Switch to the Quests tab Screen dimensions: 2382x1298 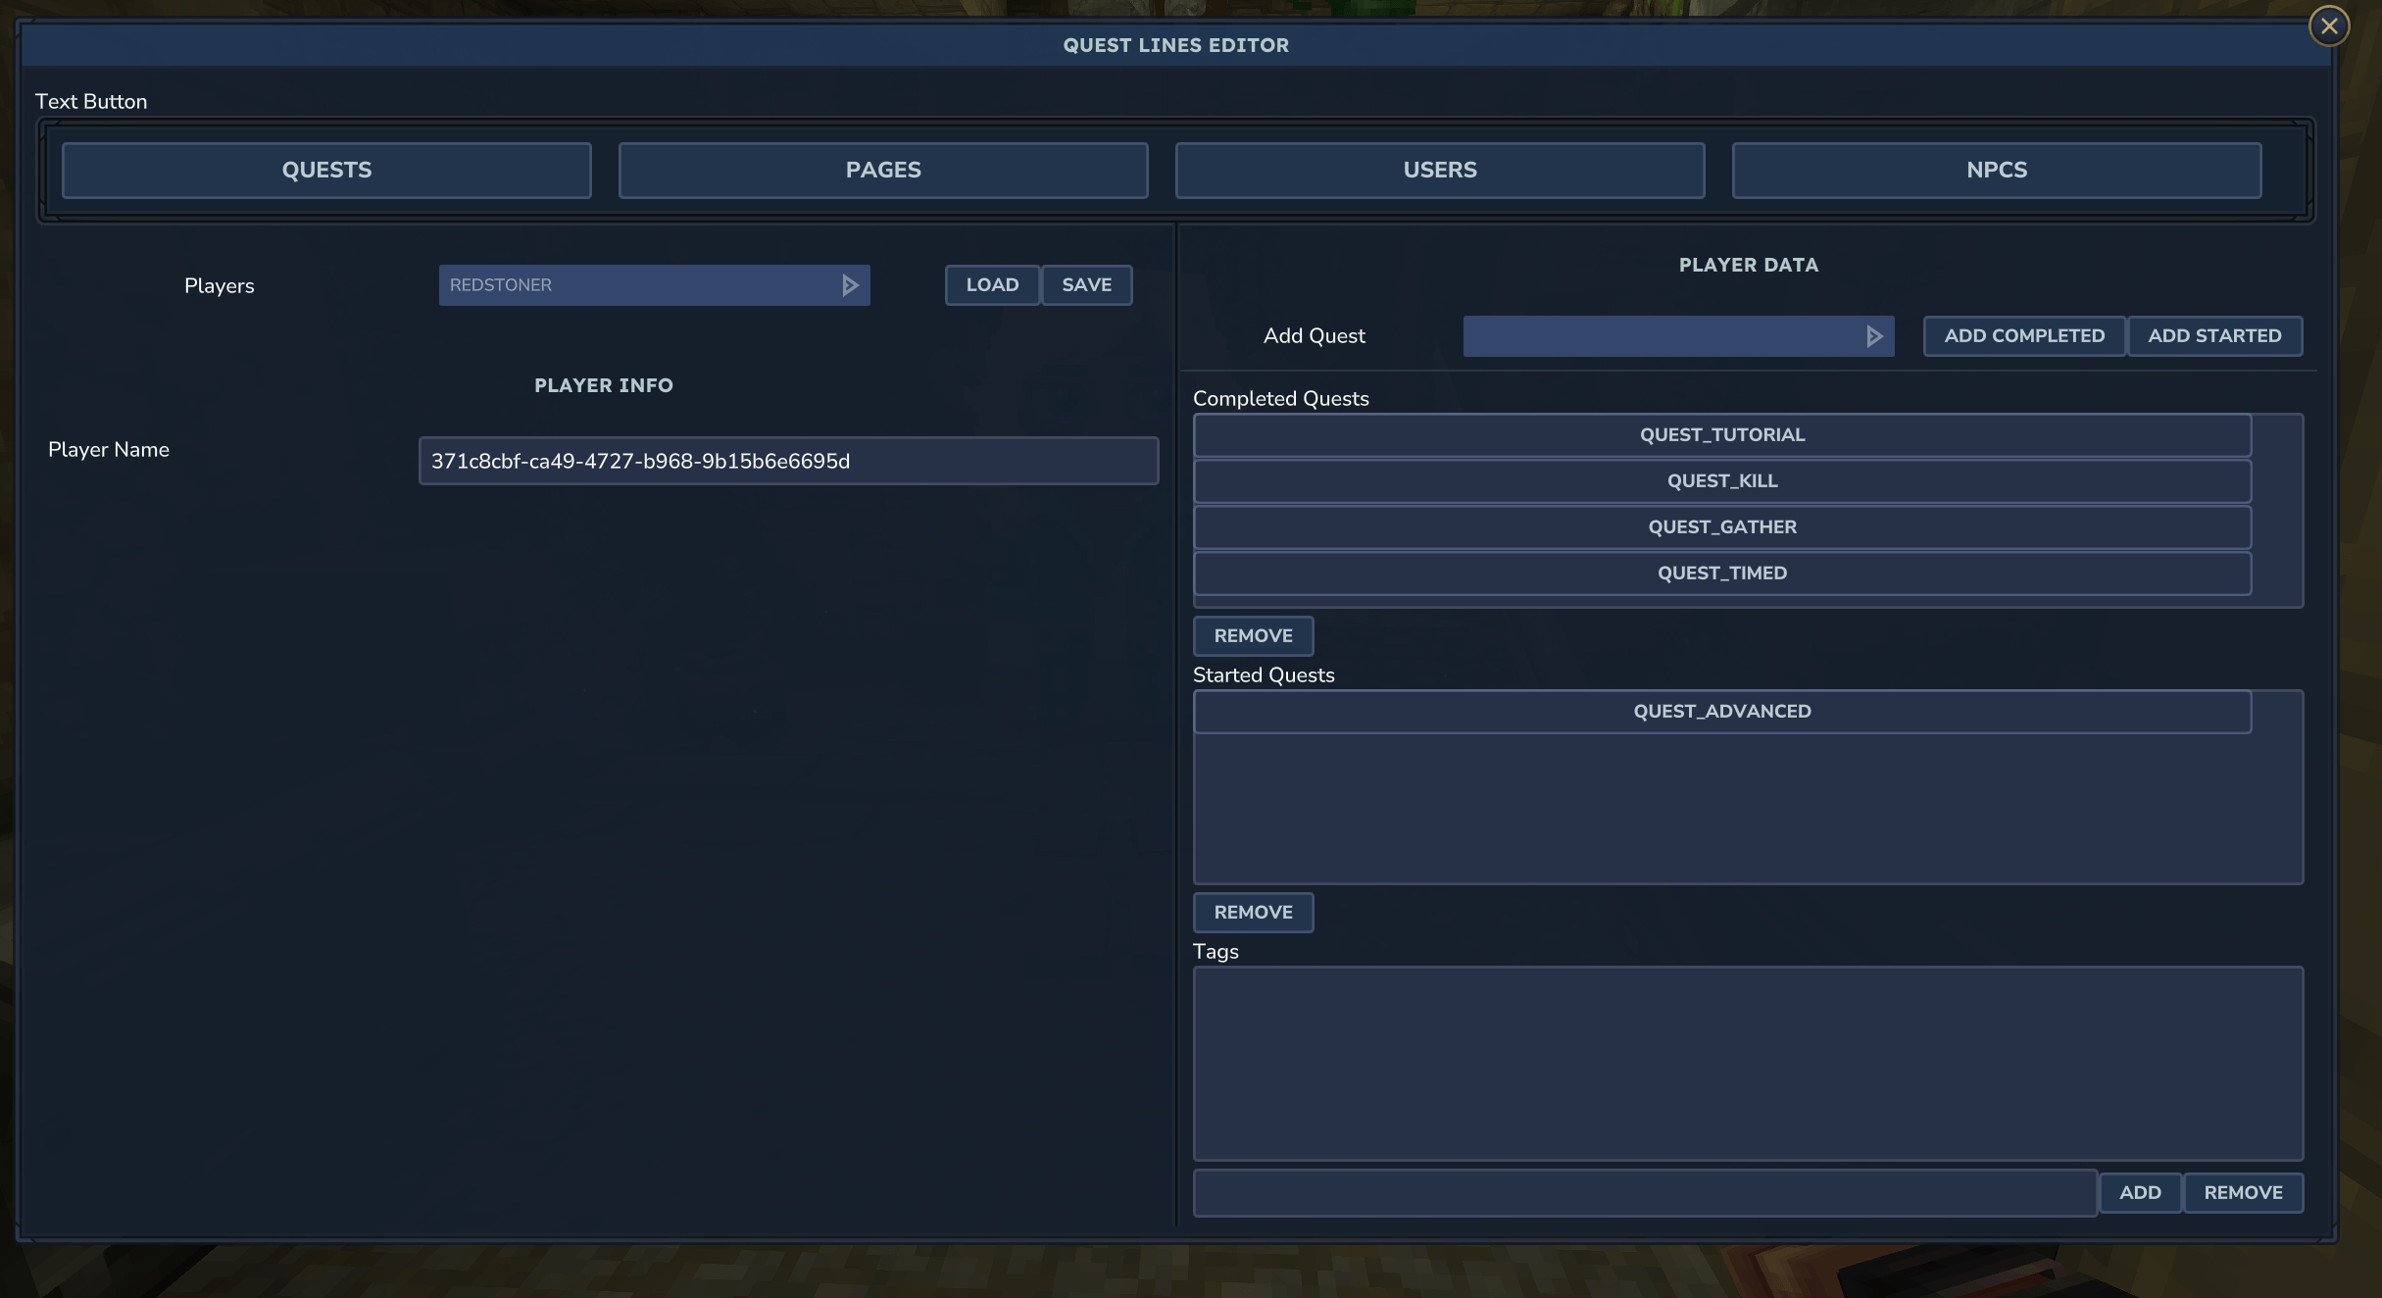coord(326,171)
